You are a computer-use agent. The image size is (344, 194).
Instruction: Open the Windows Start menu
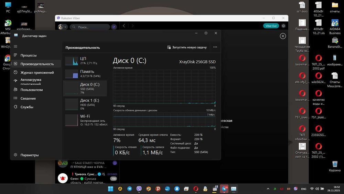click(110, 189)
